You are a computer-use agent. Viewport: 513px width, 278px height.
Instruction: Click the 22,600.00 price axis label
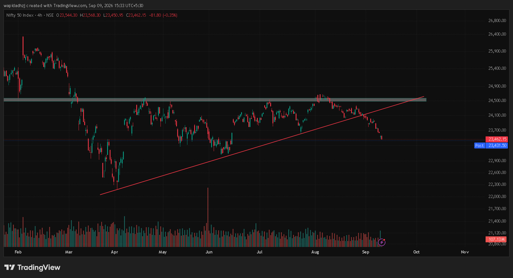coord(498,173)
